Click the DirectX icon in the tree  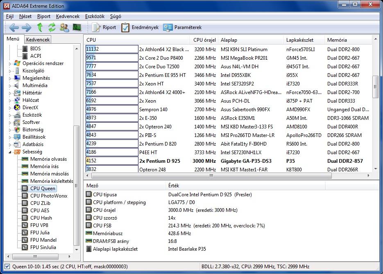tap(17, 108)
